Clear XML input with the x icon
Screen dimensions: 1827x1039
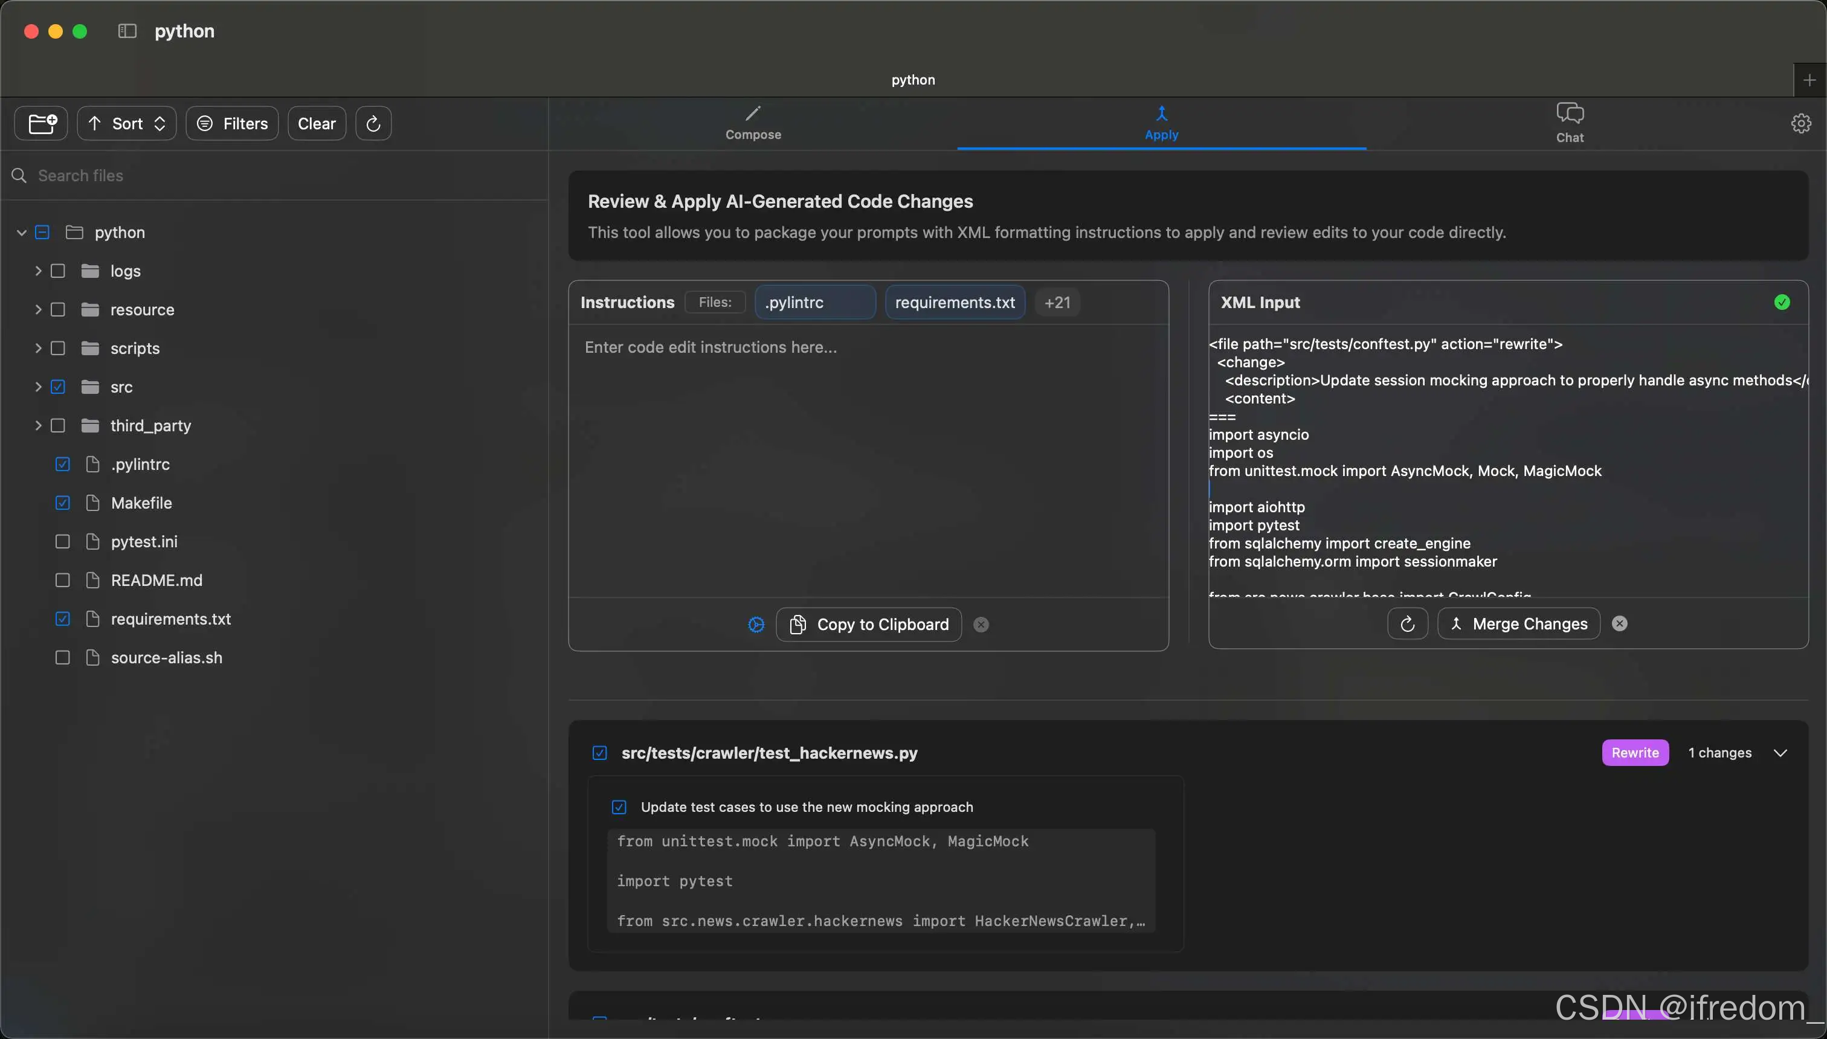1619,623
